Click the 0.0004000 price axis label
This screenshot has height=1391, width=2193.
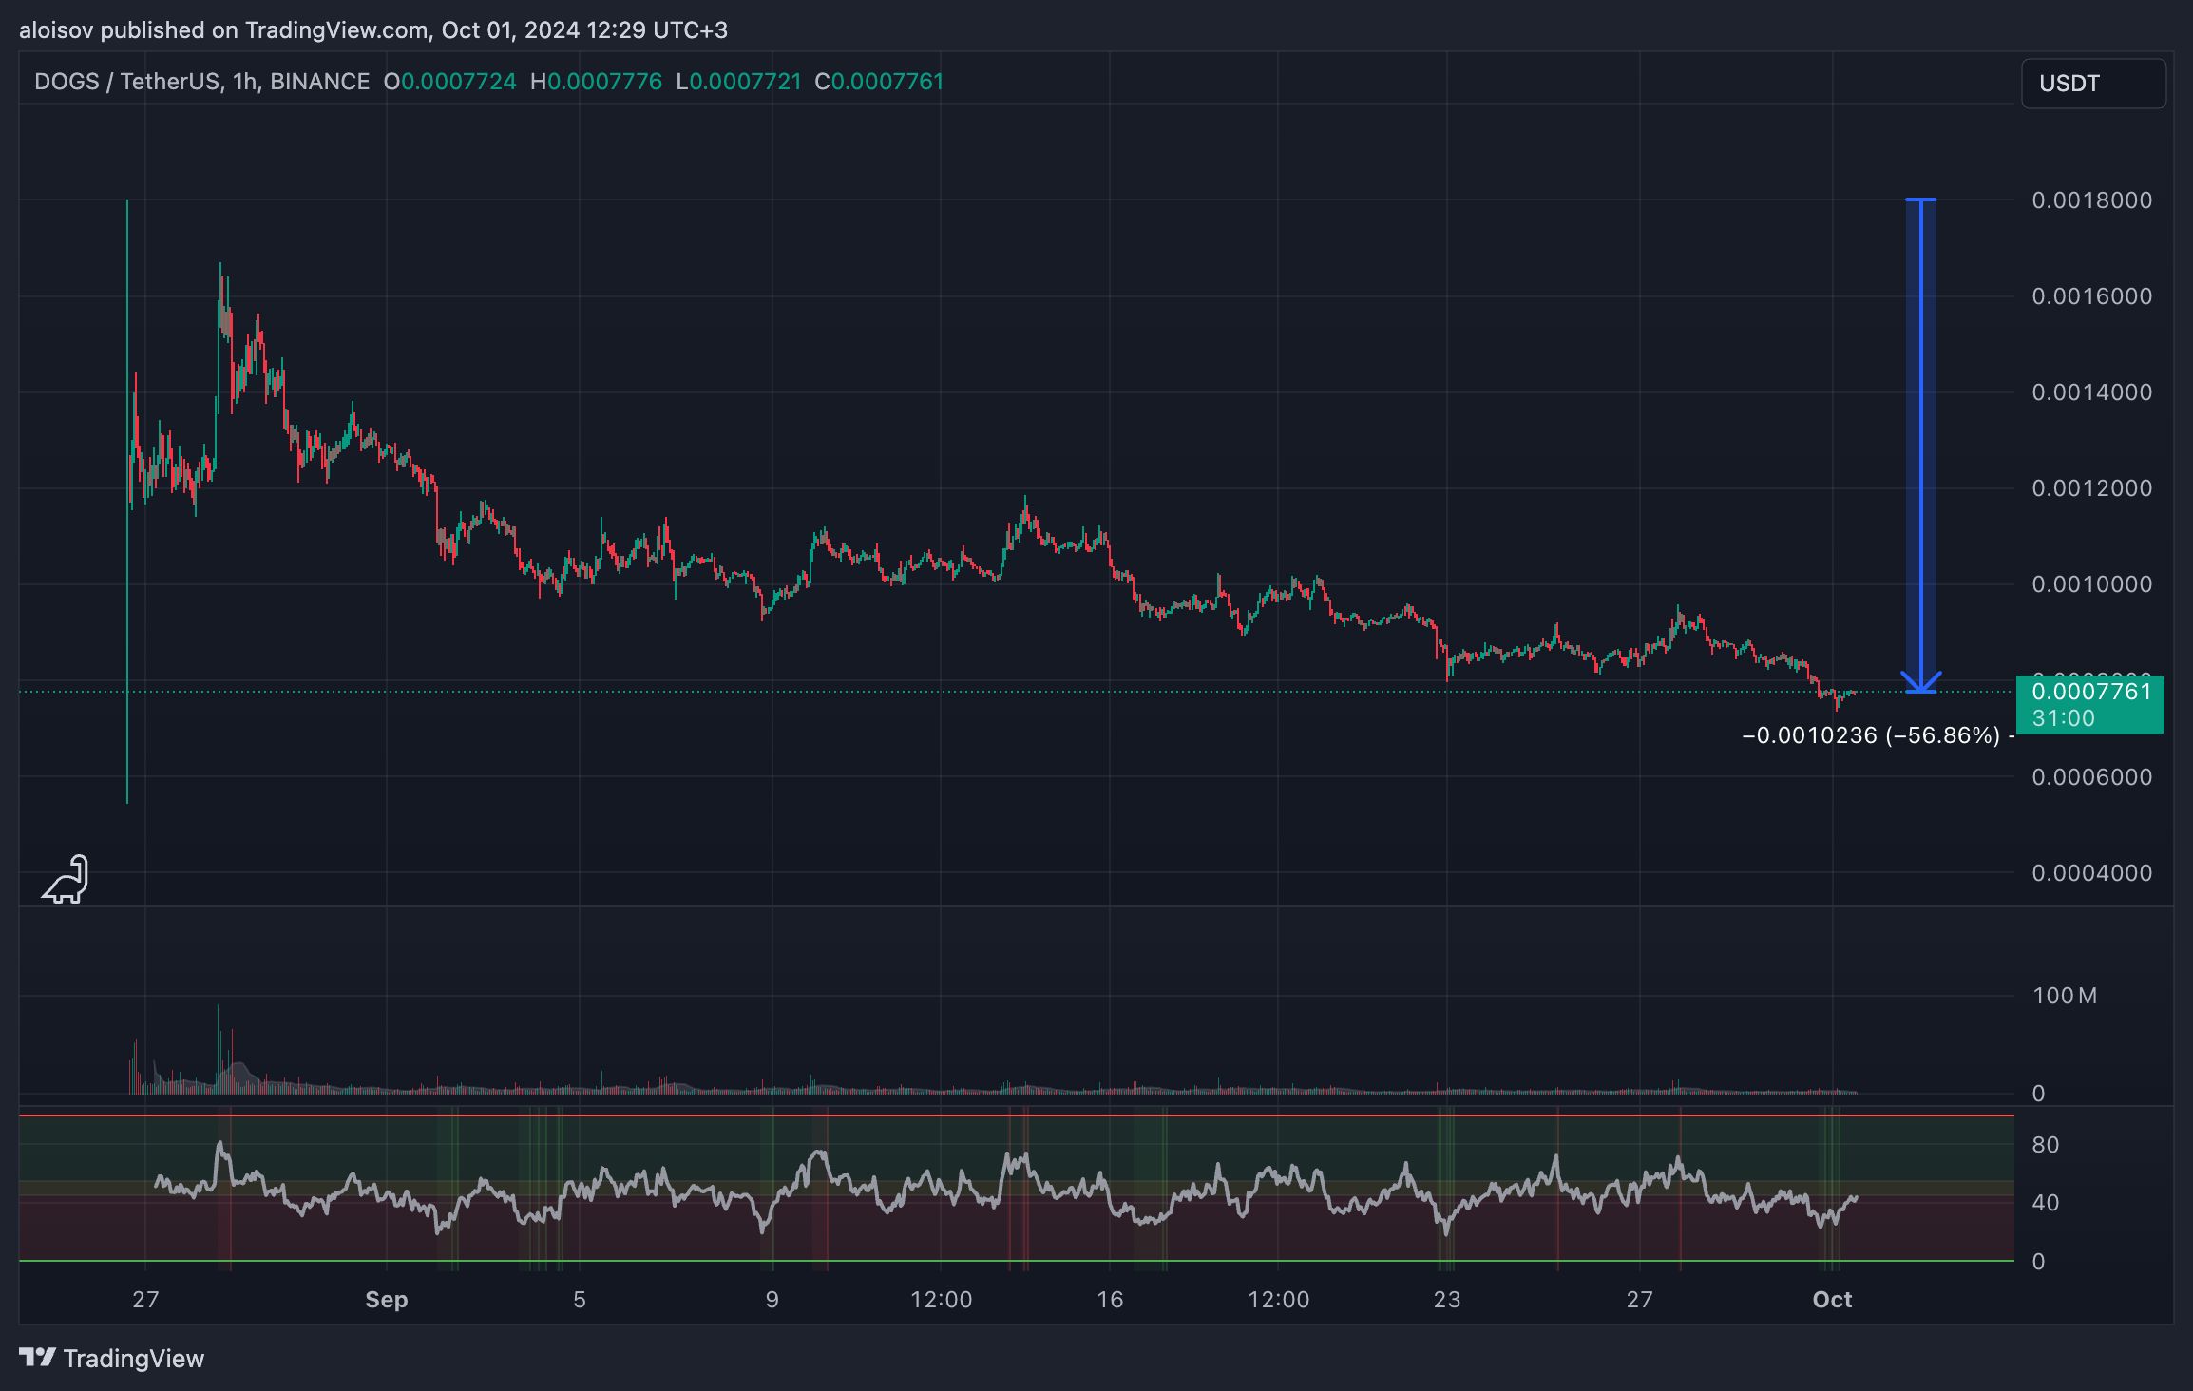pyautogui.click(x=2091, y=873)
